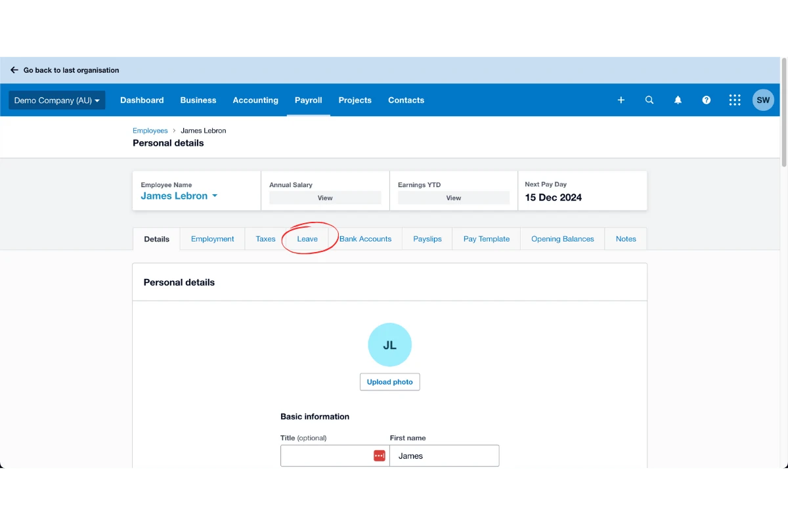Follow the Employees breadcrumb link

pos(150,131)
